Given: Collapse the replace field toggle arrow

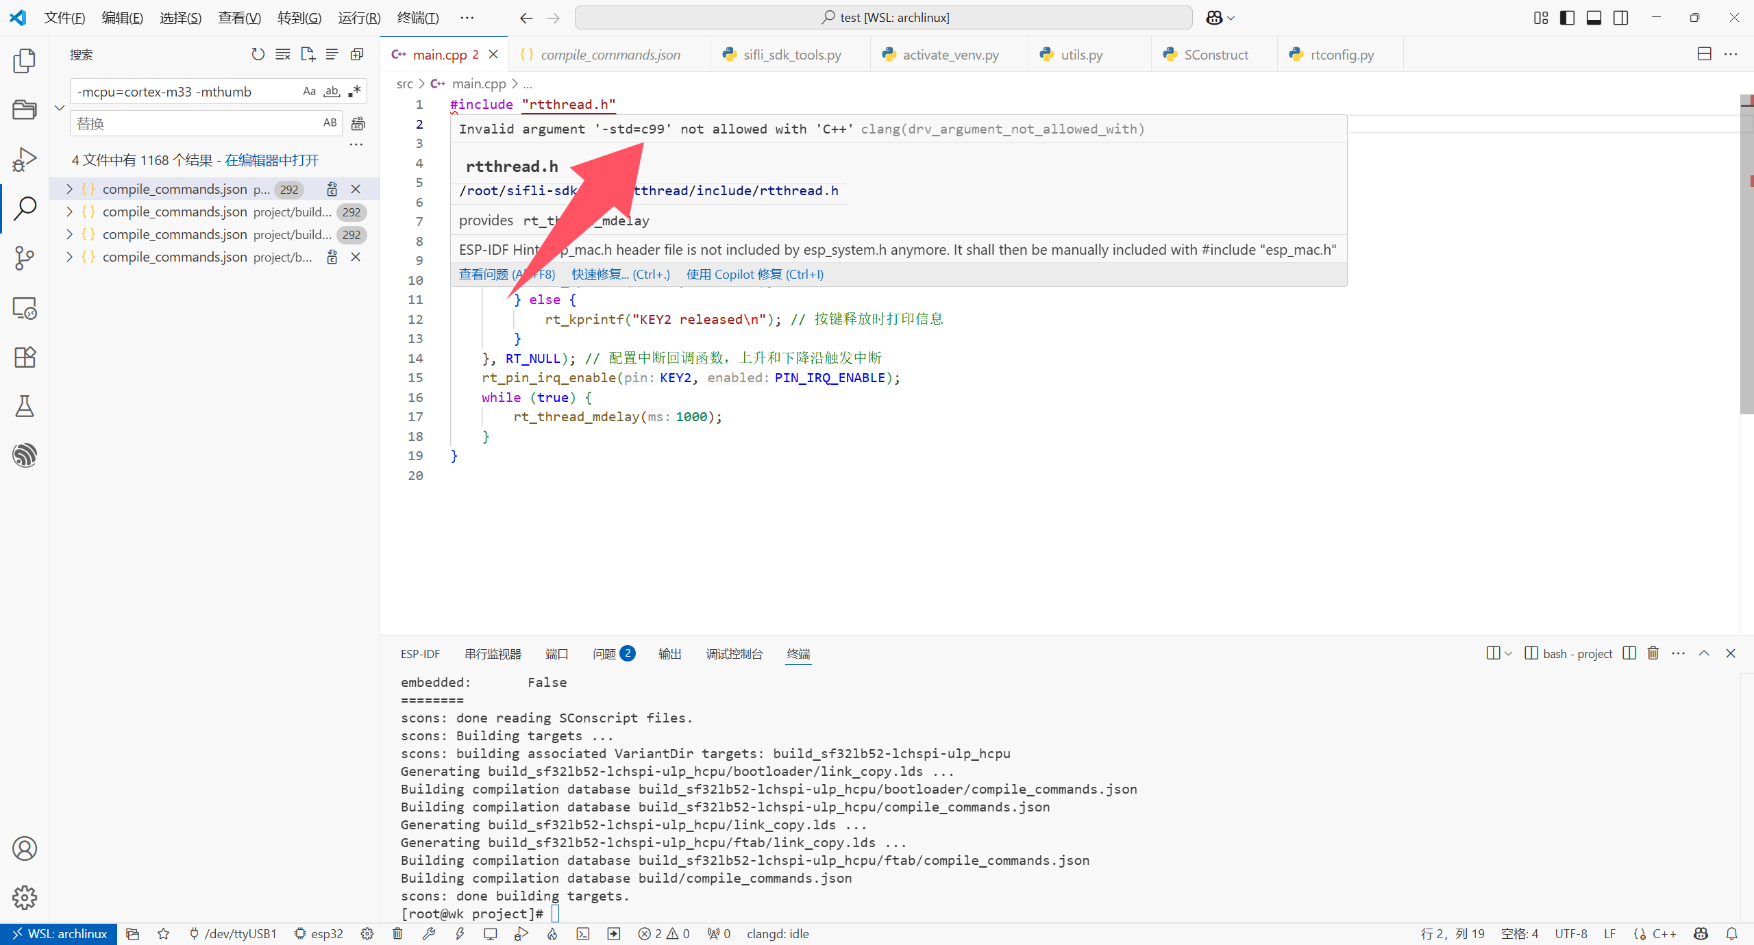Looking at the screenshot, I should click(60, 108).
